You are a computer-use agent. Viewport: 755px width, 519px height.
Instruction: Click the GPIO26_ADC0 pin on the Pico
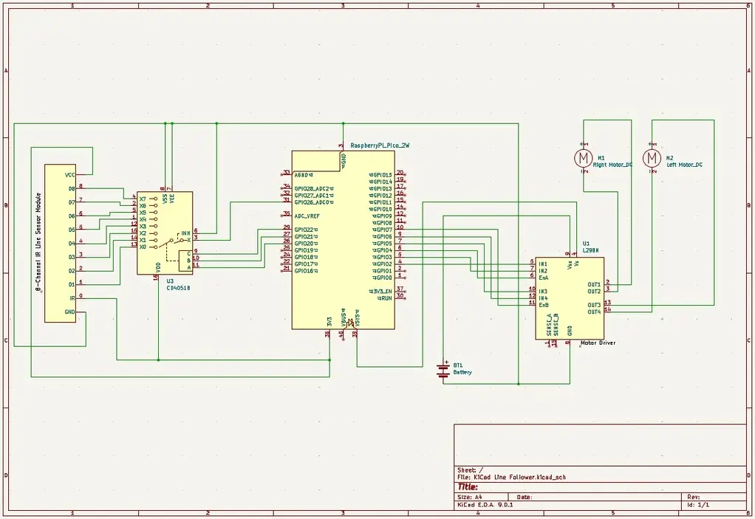click(313, 202)
